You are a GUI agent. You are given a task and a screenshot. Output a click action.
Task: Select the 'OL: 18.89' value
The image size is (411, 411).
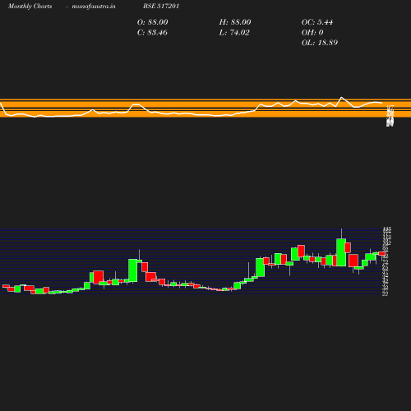coord(320,43)
